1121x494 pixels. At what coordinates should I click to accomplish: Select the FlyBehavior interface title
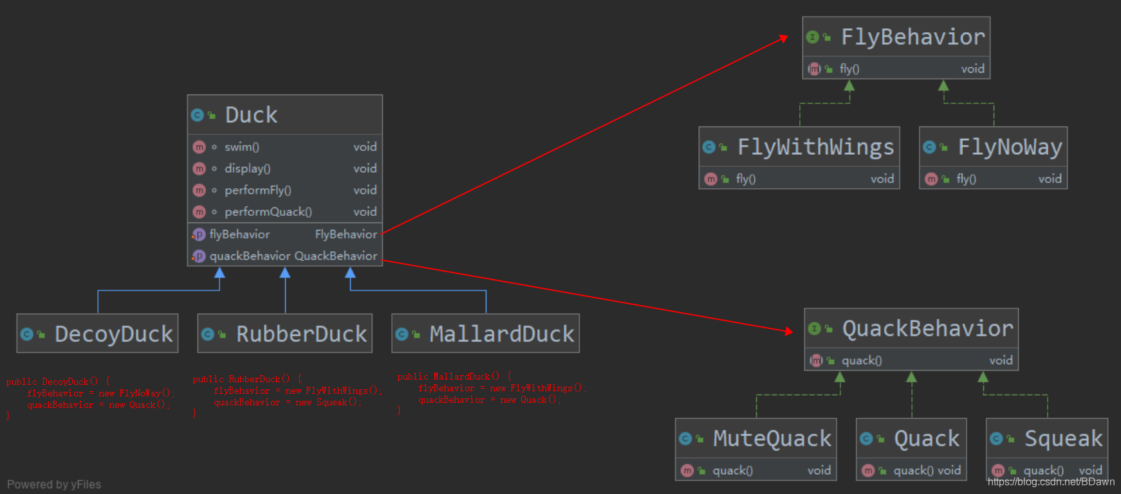click(913, 37)
